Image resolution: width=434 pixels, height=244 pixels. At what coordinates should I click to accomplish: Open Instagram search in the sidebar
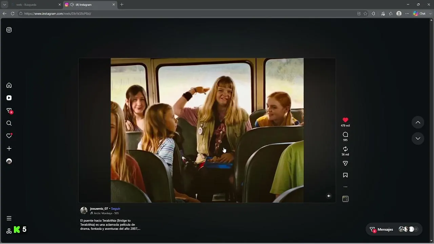9,123
